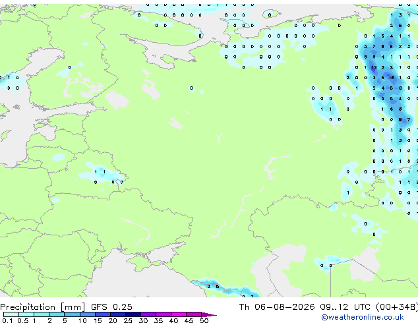Click the legend scale label "10"
The width and height of the screenshot is (418, 323).
pyautogui.click(x=82, y=320)
